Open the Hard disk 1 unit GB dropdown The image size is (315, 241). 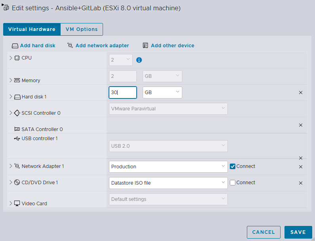(x=162, y=93)
